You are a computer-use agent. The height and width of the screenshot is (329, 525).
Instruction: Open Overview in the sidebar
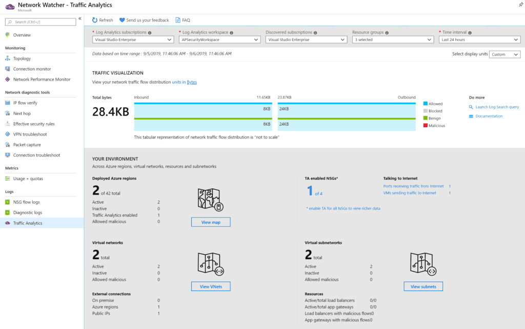pos(22,35)
